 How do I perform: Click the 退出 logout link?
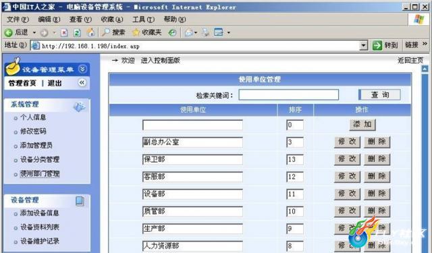coord(55,83)
